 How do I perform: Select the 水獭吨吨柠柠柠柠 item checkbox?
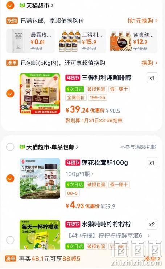click(10, 240)
